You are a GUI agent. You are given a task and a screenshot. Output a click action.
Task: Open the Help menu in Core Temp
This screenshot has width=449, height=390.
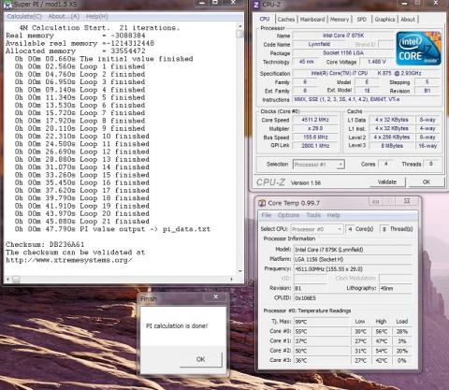pos(333,215)
